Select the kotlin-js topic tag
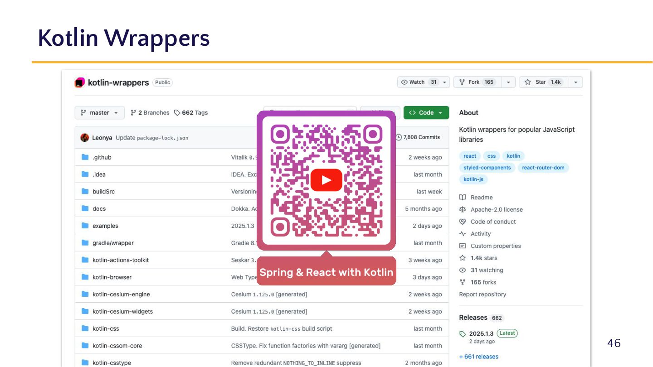The image size is (653, 367). (x=473, y=179)
